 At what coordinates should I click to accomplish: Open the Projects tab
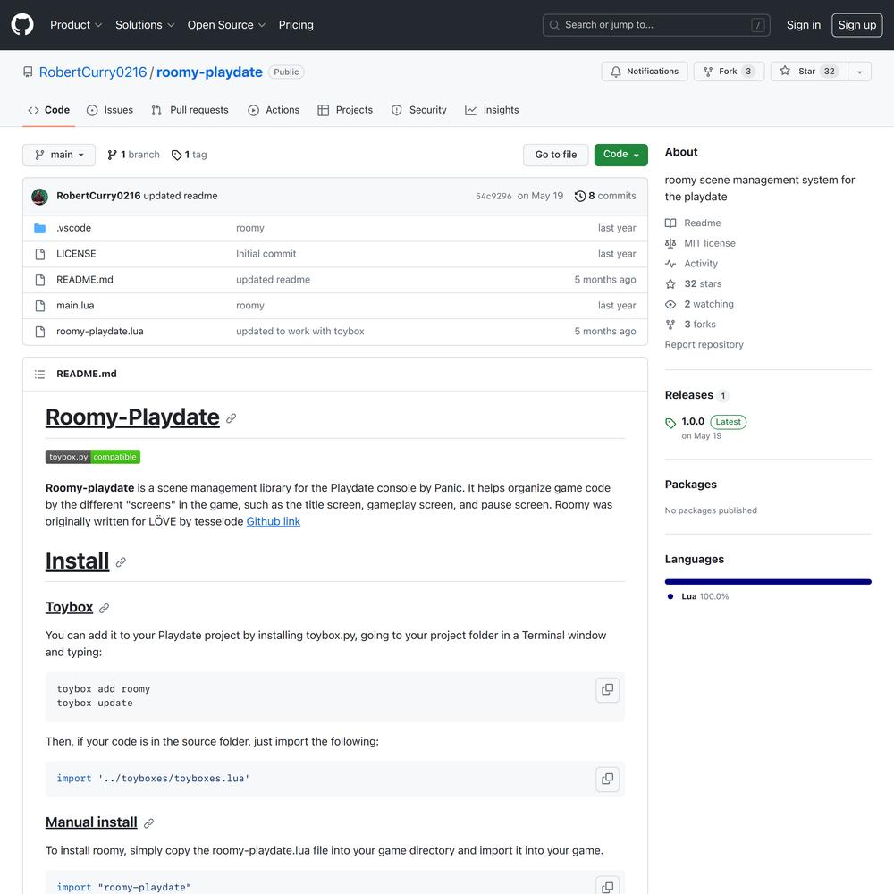[345, 110]
